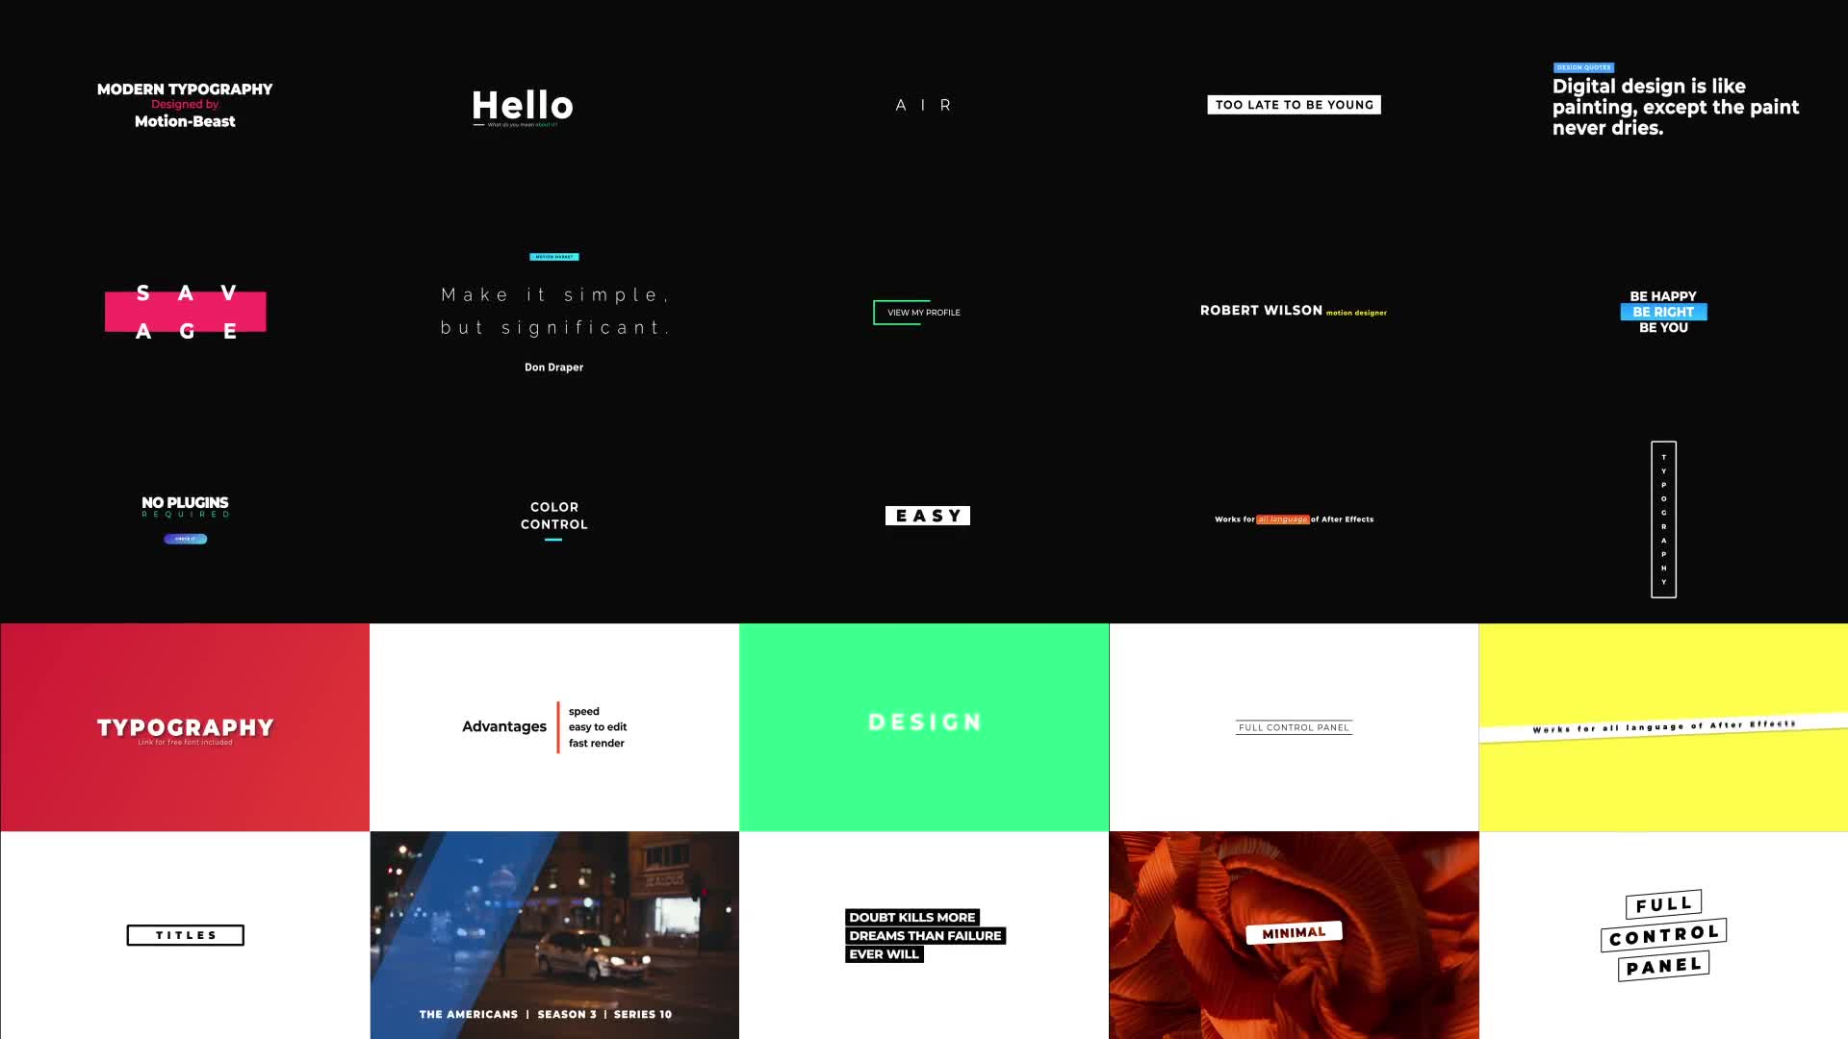1848x1039 pixels.
Task: Open the Be Happy BE RIGHT tab
Action: click(x=1662, y=311)
